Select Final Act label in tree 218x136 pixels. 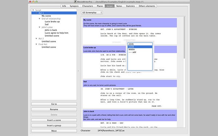pos(43,44)
